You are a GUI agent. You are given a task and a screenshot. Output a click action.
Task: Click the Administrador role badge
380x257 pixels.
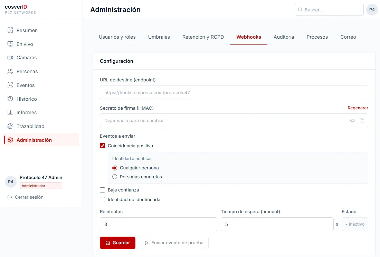(x=41, y=186)
